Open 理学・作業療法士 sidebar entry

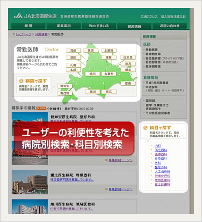(157, 105)
